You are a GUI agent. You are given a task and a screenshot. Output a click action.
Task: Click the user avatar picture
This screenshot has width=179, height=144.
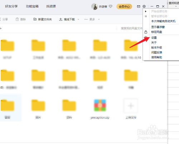point(95,6)
